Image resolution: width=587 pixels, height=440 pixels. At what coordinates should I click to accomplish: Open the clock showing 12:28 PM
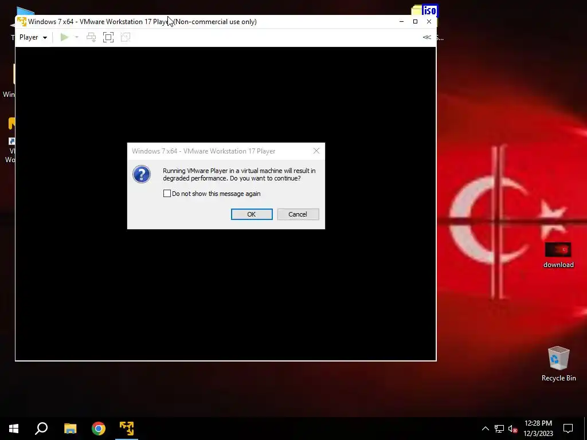coord(538,429)
